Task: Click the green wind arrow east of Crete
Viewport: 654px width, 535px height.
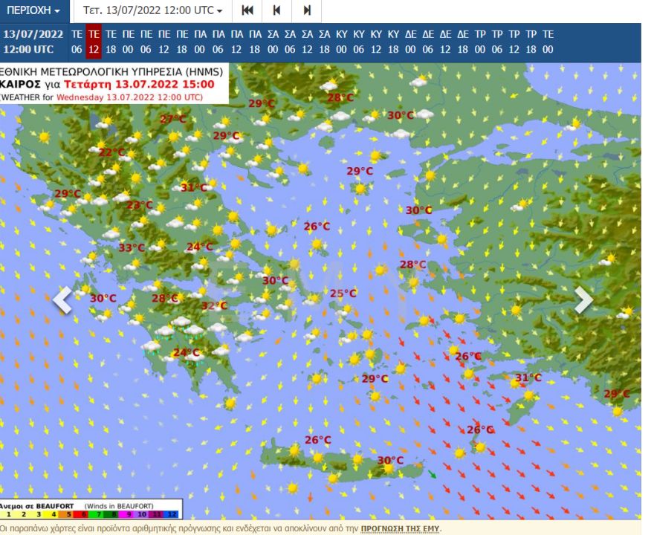Action: pos(432,473)
